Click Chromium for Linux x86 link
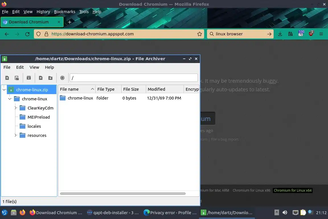Image resolution: width=328 pixels, height=219 pixels. (x=251, y=190)
